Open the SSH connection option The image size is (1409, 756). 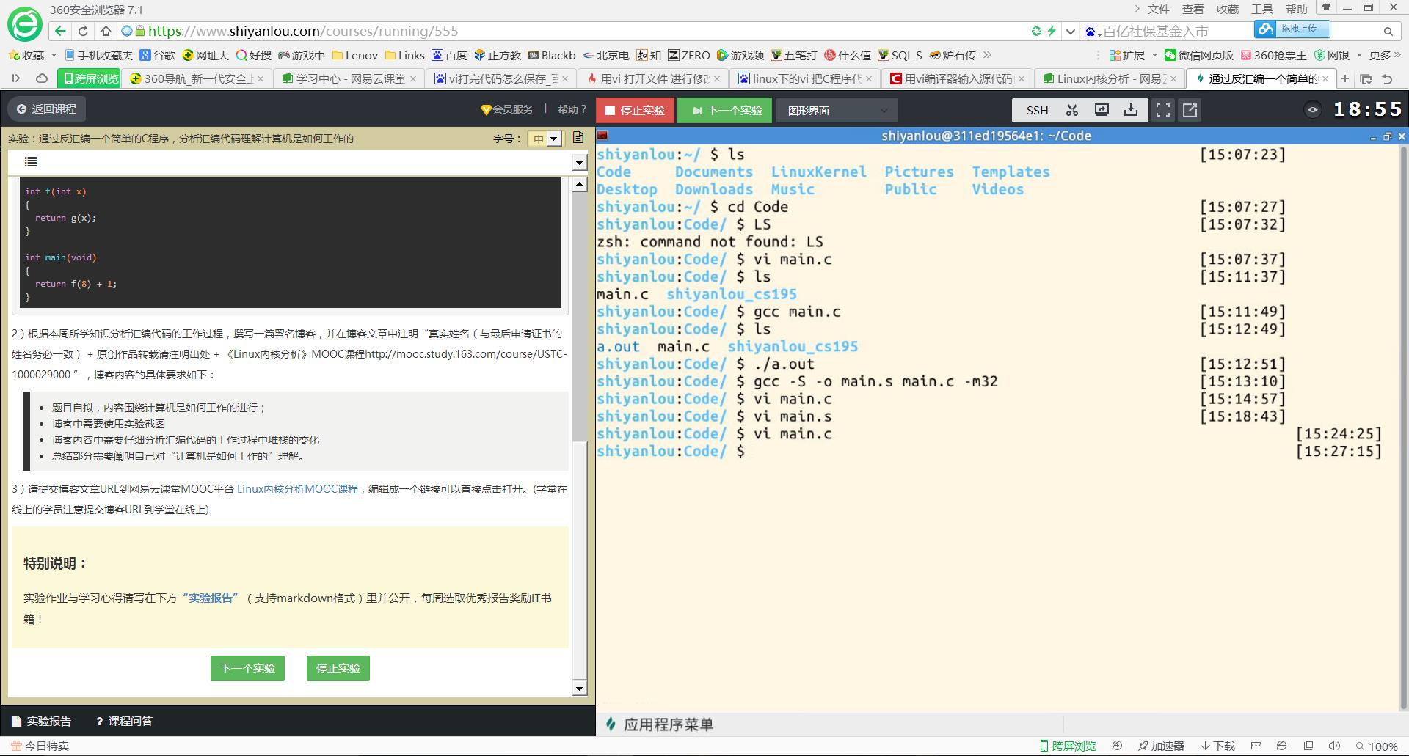pos(1037,110)
